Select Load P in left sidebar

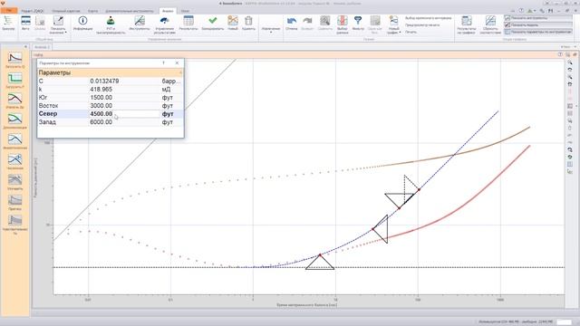[x=14, y=81]
